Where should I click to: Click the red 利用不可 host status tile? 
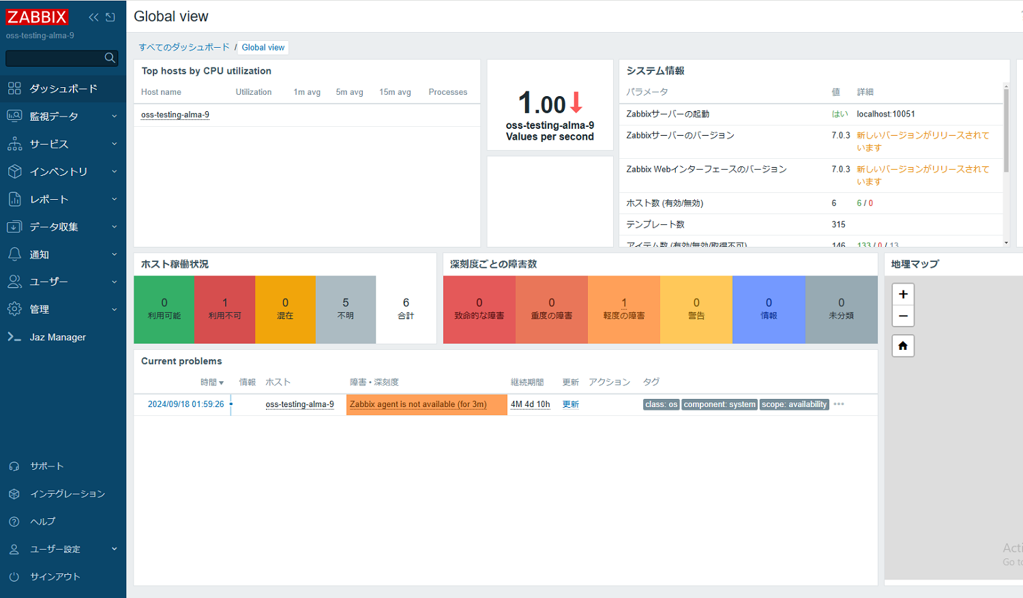pyautogui.click(x=224, y=309)
